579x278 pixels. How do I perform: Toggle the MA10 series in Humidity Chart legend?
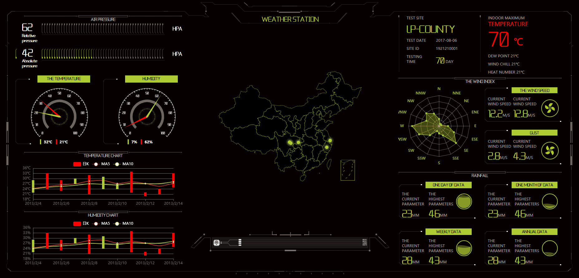(x=124, y=223)
